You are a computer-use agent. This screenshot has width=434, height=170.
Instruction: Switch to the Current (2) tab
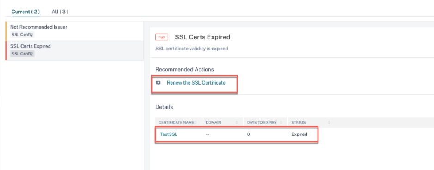point(25,12)
